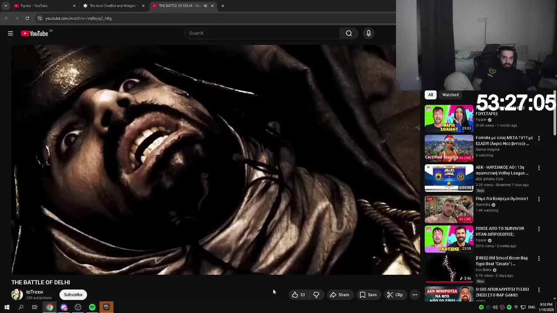Click the address bar URL
The width and height of the screenshot is (557, 313).
point(78,18)
